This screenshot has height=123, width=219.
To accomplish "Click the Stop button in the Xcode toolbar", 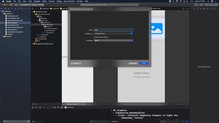I will click(16, 5).
